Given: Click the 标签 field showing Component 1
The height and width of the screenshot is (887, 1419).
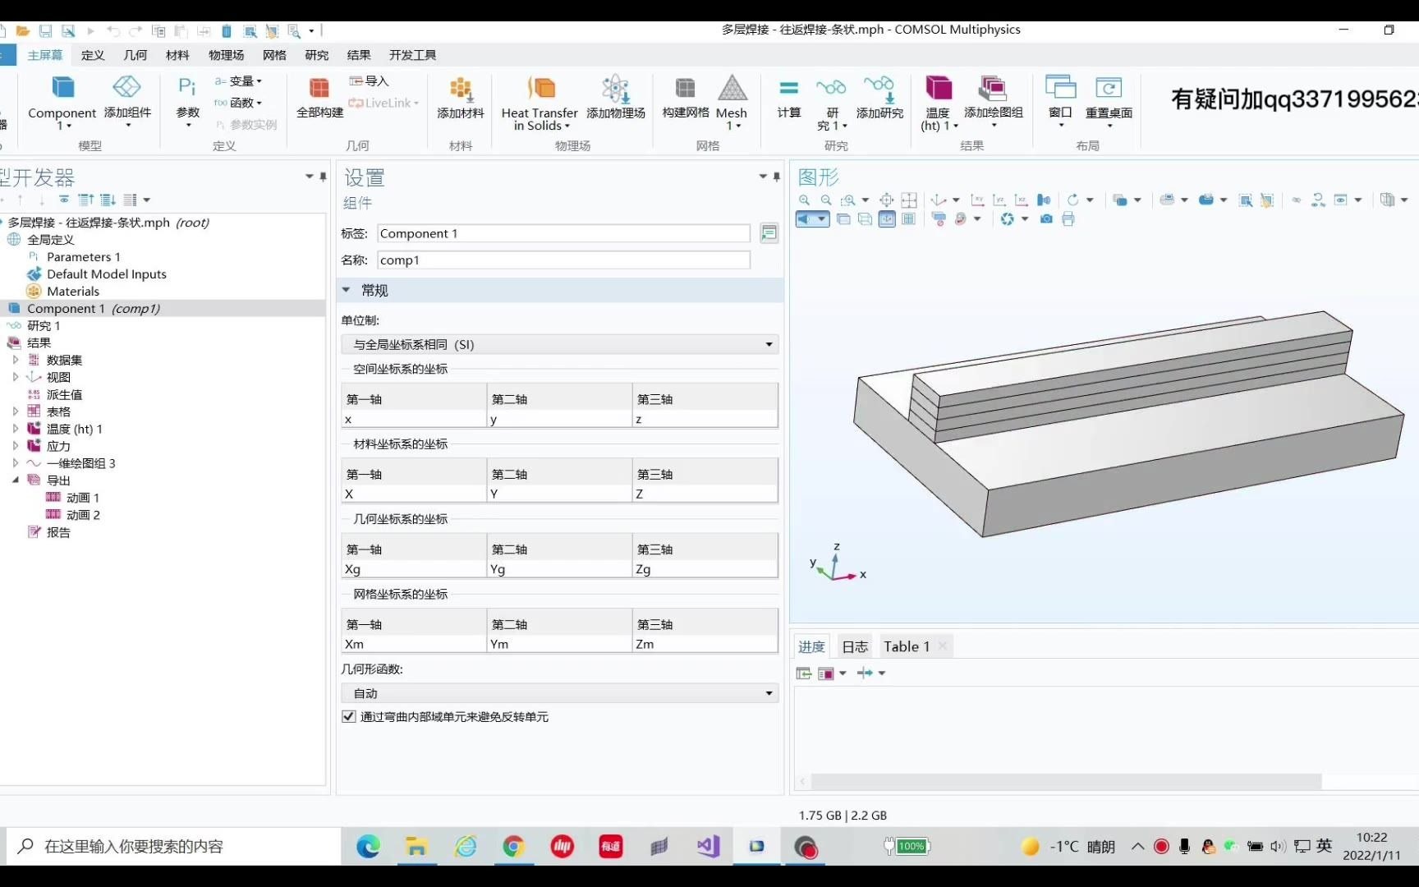Looking at the screenshot, I should pos(563,233).
